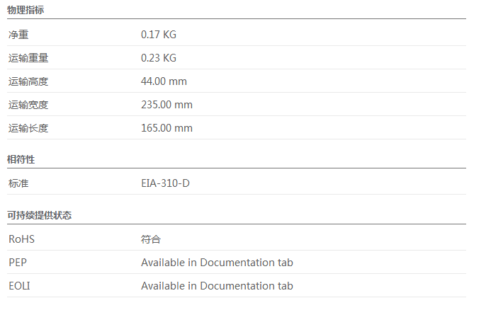Click the 0.17 KG net weight value
Image resolution: width=486 pixels, height=315 pixels.
[159, 35]
